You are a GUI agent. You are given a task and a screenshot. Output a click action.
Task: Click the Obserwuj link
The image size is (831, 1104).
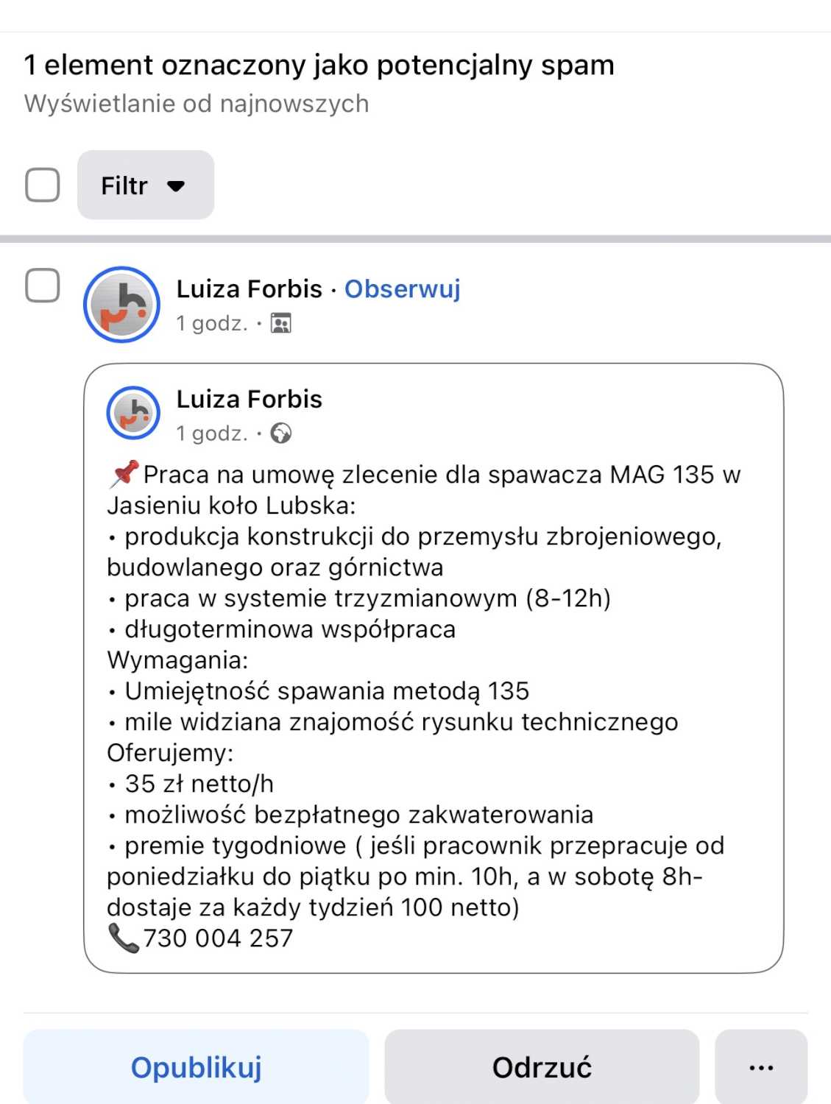pos(402,289)
